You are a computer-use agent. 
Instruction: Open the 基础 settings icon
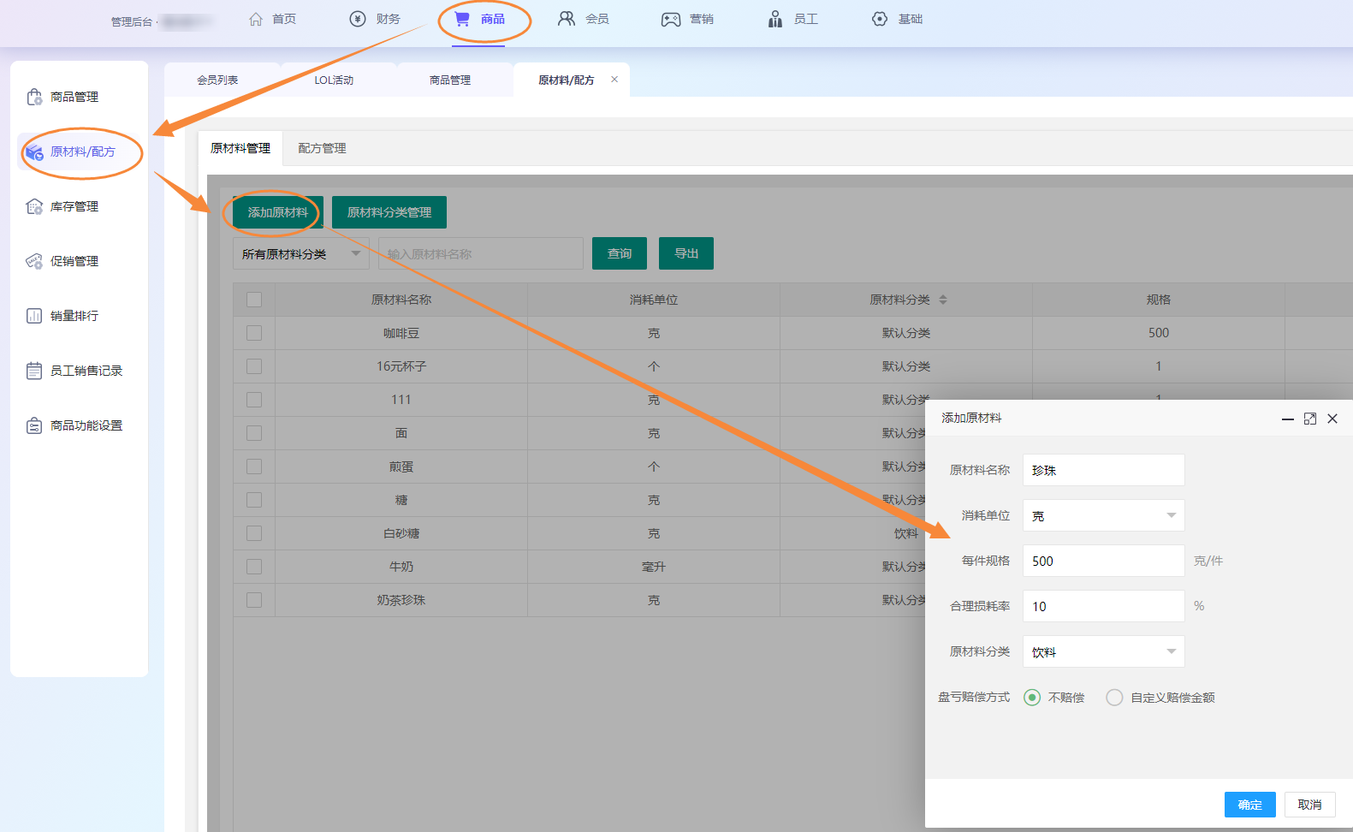pos(879,19)
